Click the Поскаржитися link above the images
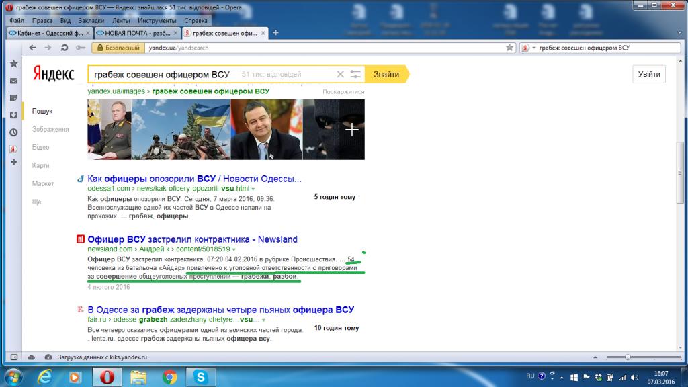The height and width of the screenshot is (387, 688). pyautogui.click(x=343, y=91)
